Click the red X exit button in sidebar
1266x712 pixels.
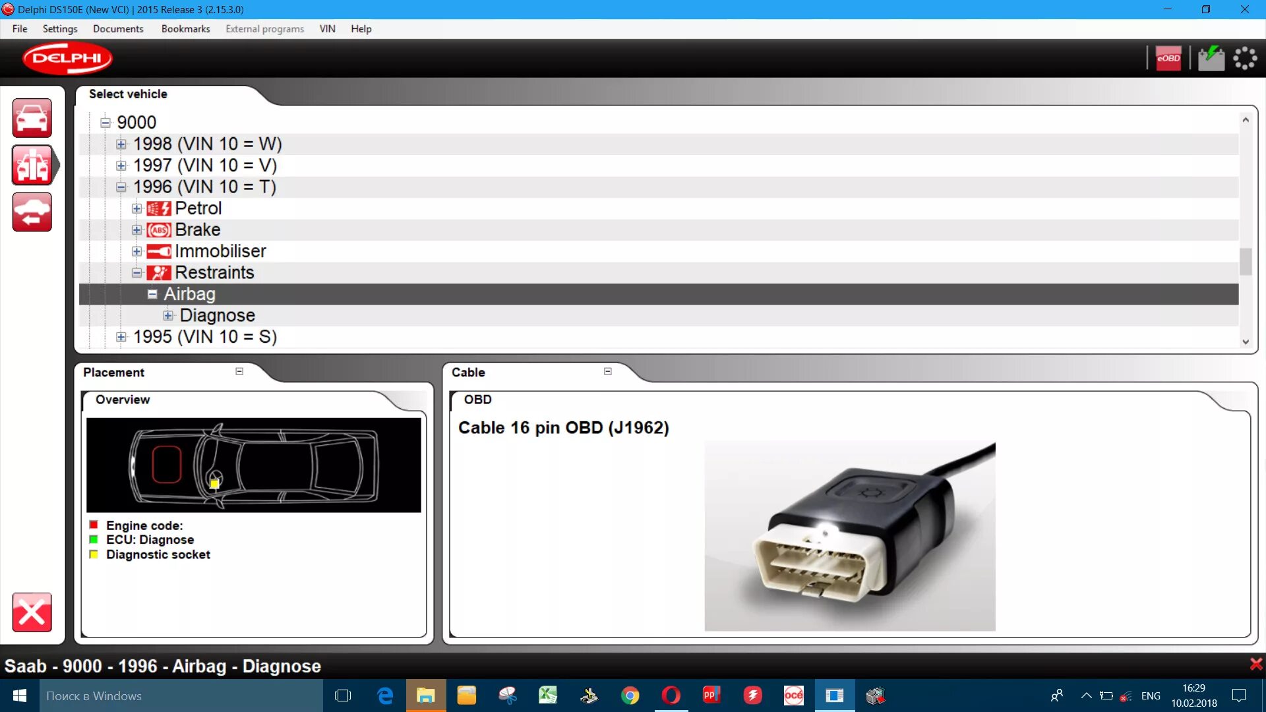tap(32, 612)
